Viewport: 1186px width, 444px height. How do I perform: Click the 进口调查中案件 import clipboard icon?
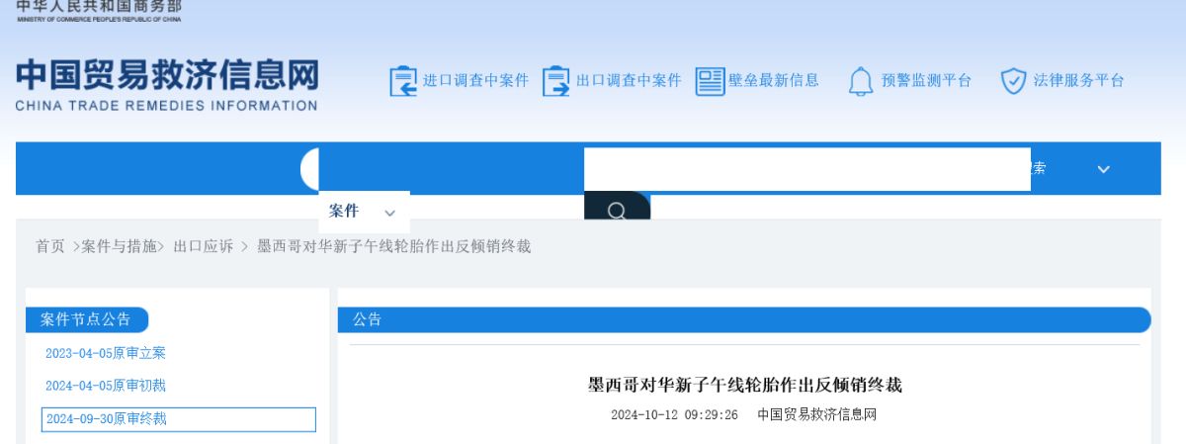pos(403,81)
